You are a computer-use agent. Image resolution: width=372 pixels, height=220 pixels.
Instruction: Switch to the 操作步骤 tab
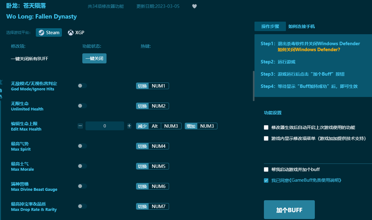270,26
